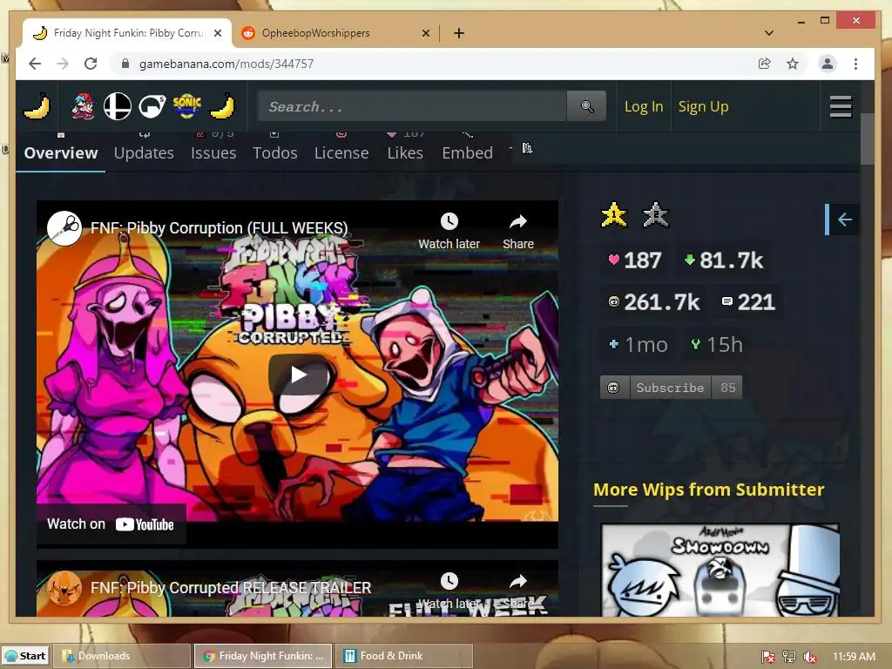Viewport: 892px width, 669px height.
Task: Open the Chrome profile icon
Action: tap(828, 64)
